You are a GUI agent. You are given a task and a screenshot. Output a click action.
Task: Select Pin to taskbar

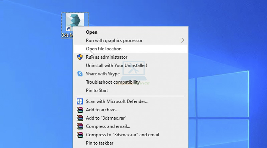point(99,143)
